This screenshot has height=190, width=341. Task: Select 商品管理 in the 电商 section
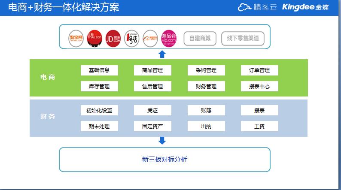coord(152,70)
